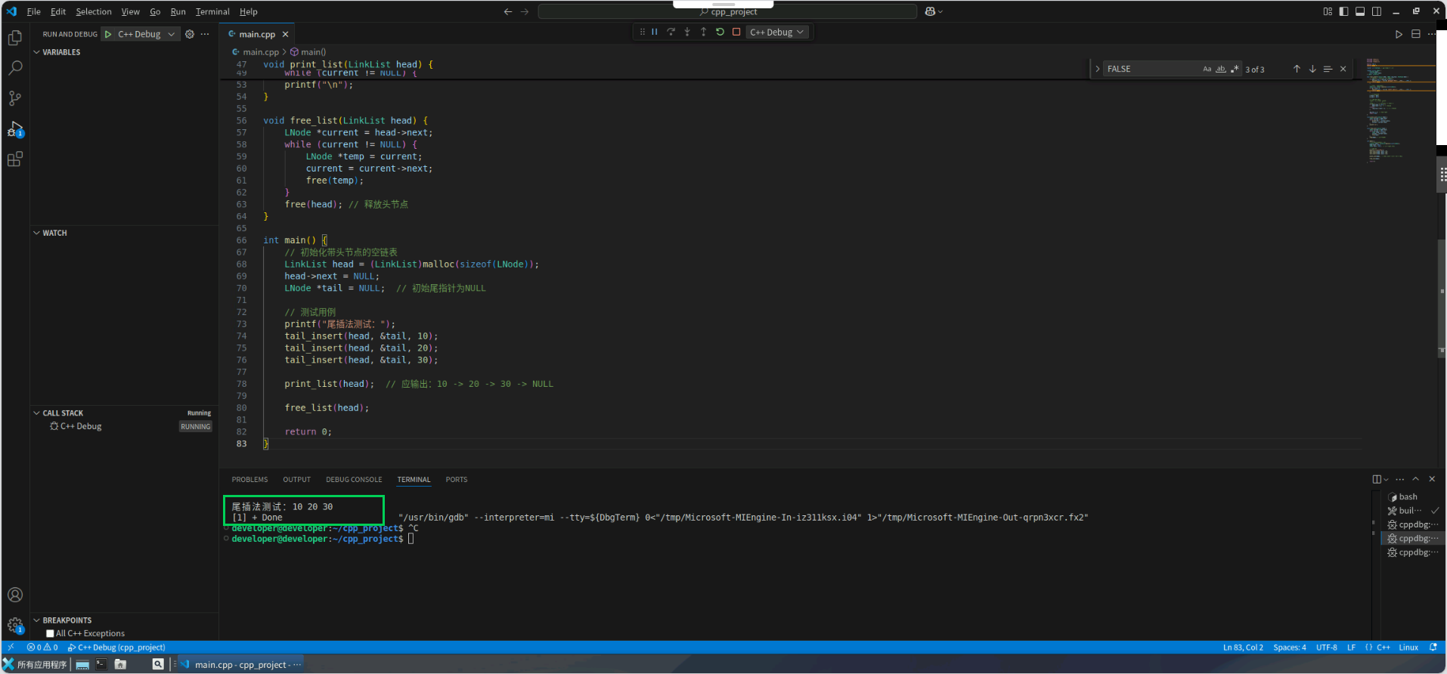The image size is (1447, 674).
Task: Close the main.cpp editor tab
Action: point(285,34)
